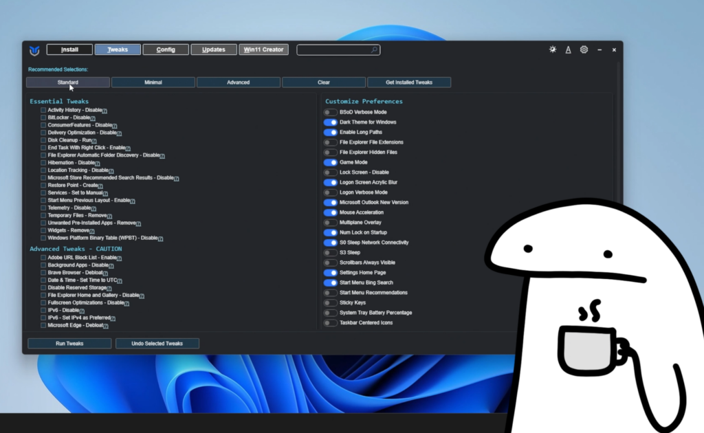
Task: Check Adobe URL Block List - Enable
Action: click(x=43, y=258)
